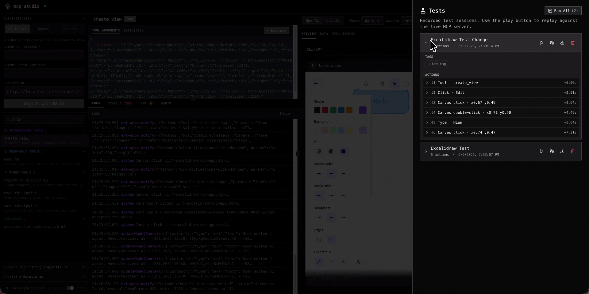Image resolution: width=589 pixels, height=294 pixels.
Task: Expand action #5 Type Hien
Action: [427, 123]
